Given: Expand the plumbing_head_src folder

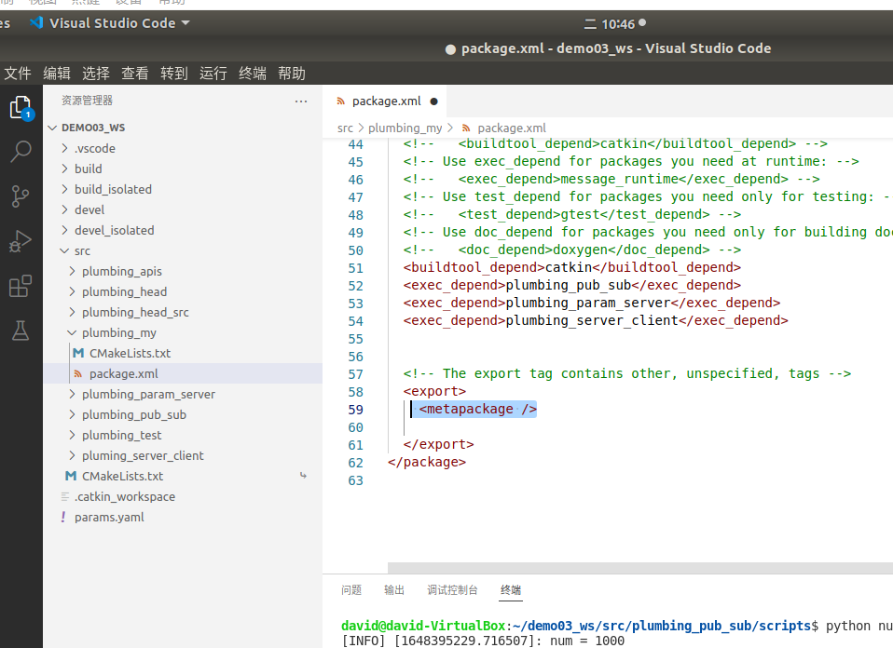Looking at the screenshot, I should click(72, 312).
